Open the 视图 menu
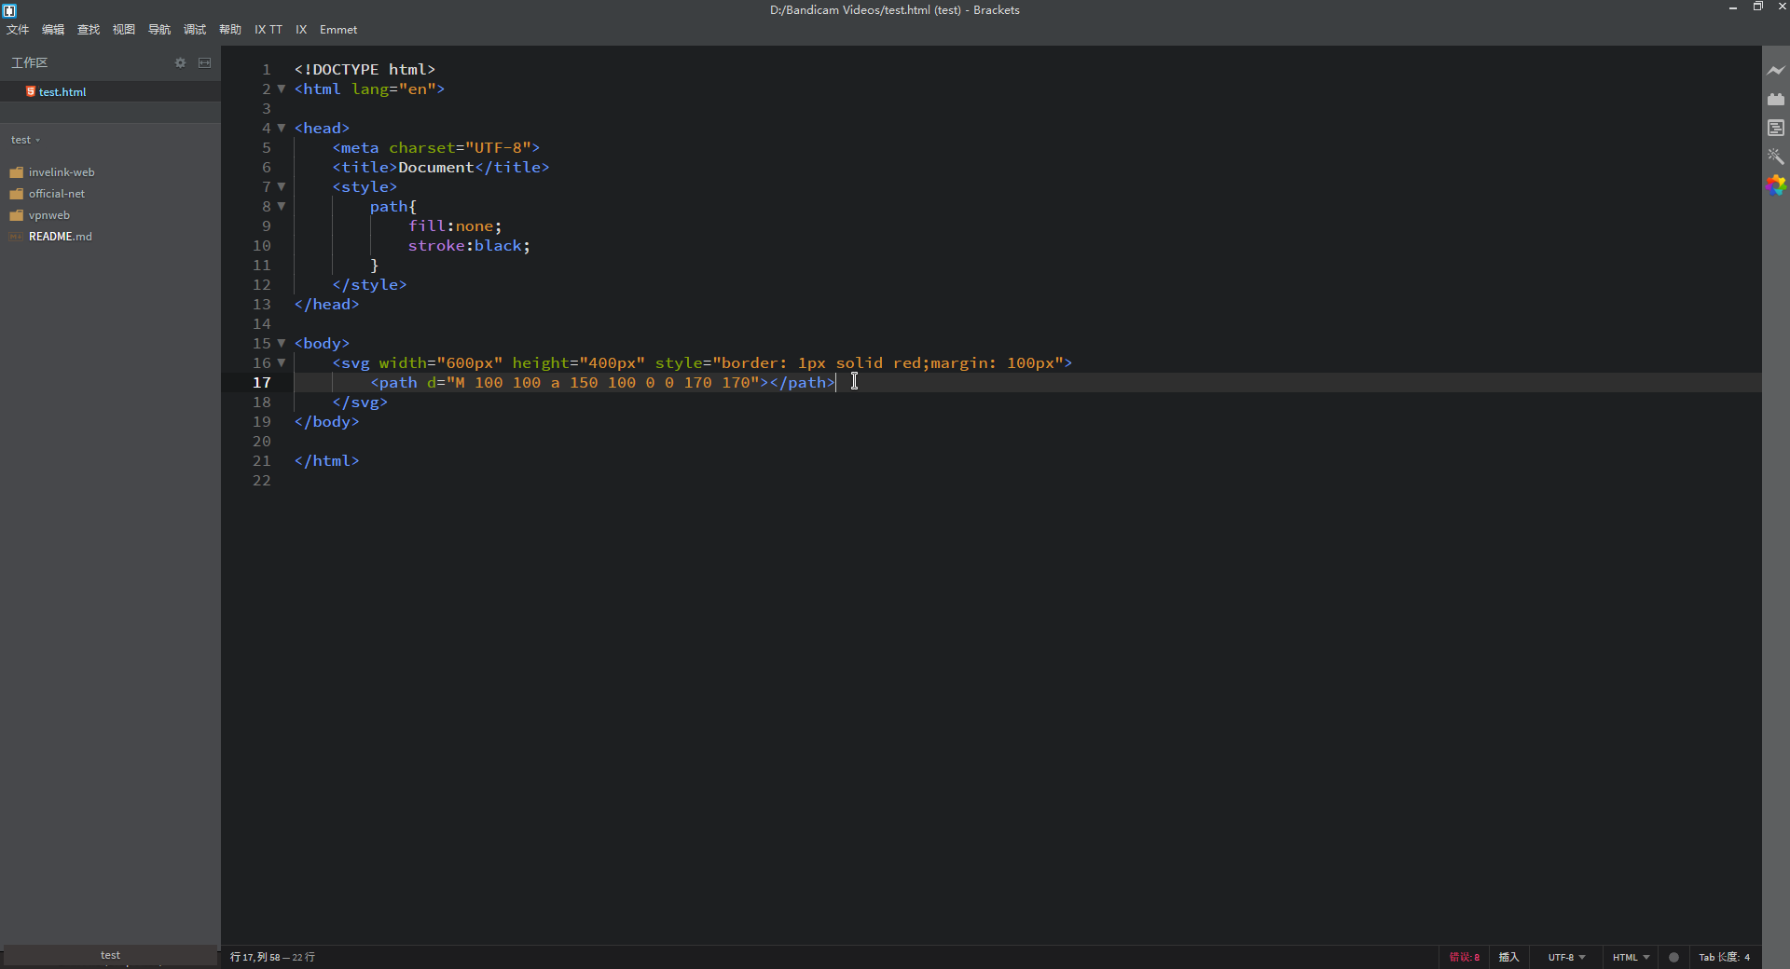The width and height of the screenshot is (1790, 969). [124, 30]
